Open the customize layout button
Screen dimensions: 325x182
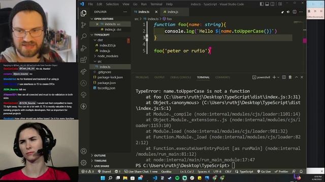[x=280, y=4]
